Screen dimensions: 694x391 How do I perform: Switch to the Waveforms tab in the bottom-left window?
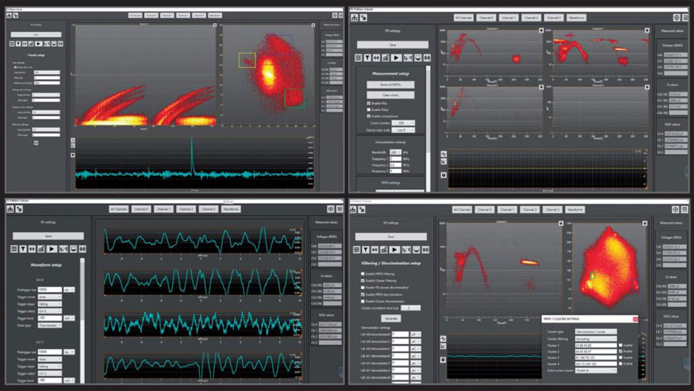click(232, 209)
